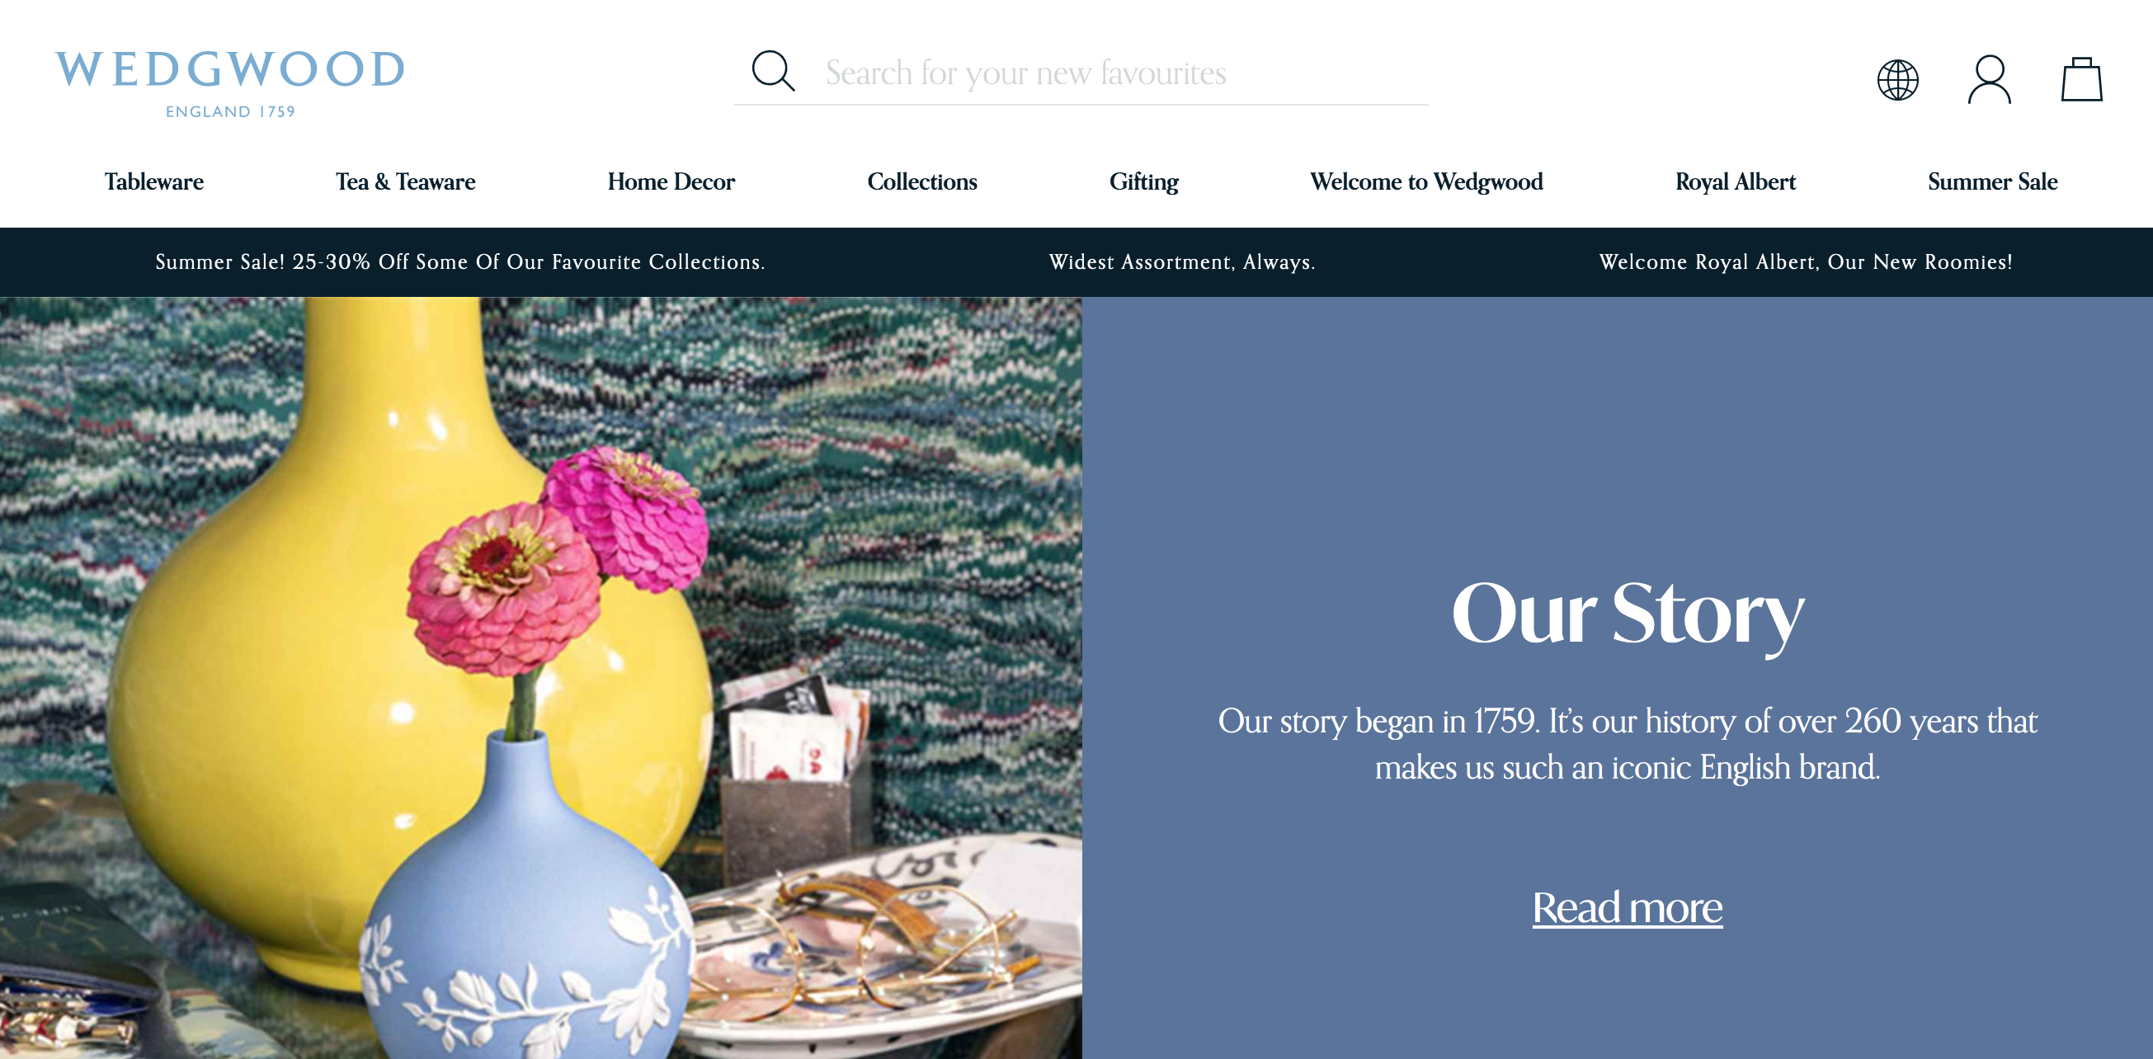The width and height of the screenshot is (2153, 1059).
Task: Click the Summer Sale 25-30% off banner
Action: tap(459, 261)
